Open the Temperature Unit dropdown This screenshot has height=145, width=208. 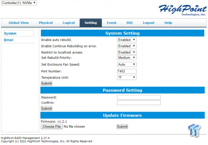coord(127,77)
